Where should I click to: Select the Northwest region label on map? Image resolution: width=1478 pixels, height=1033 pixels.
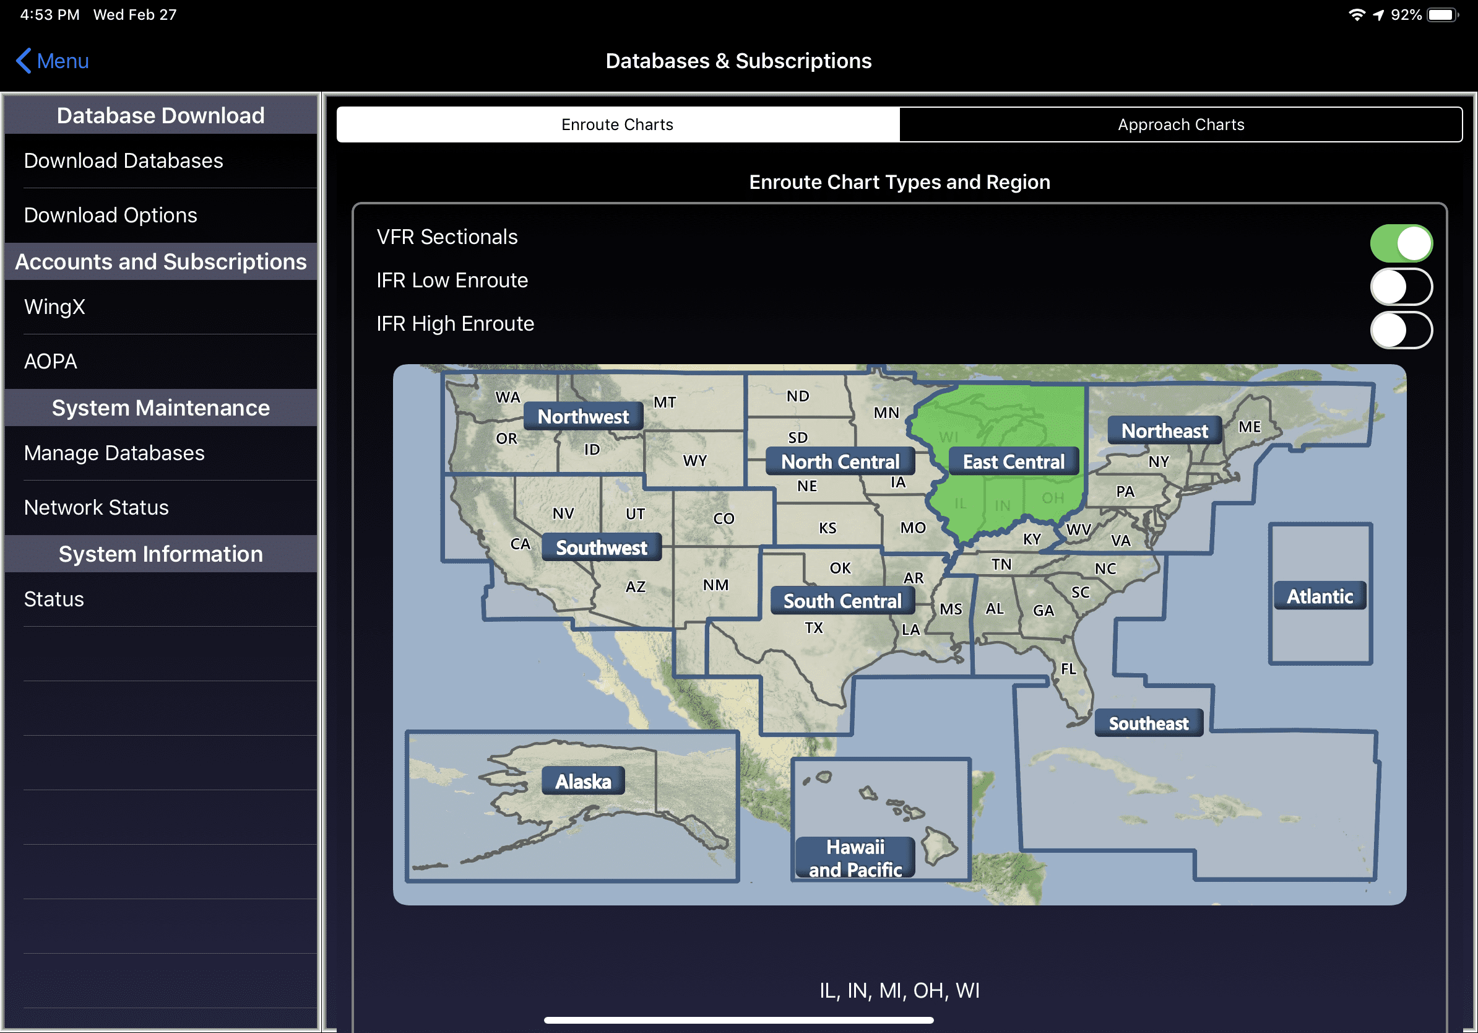pyautogui.click(x=582, y=417)
